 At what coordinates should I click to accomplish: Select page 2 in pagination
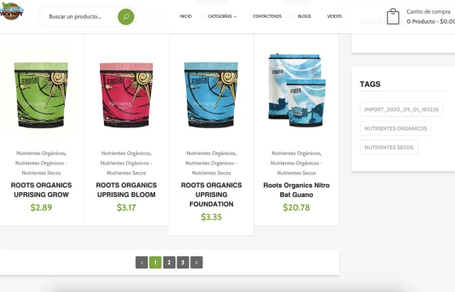(169, 263)
